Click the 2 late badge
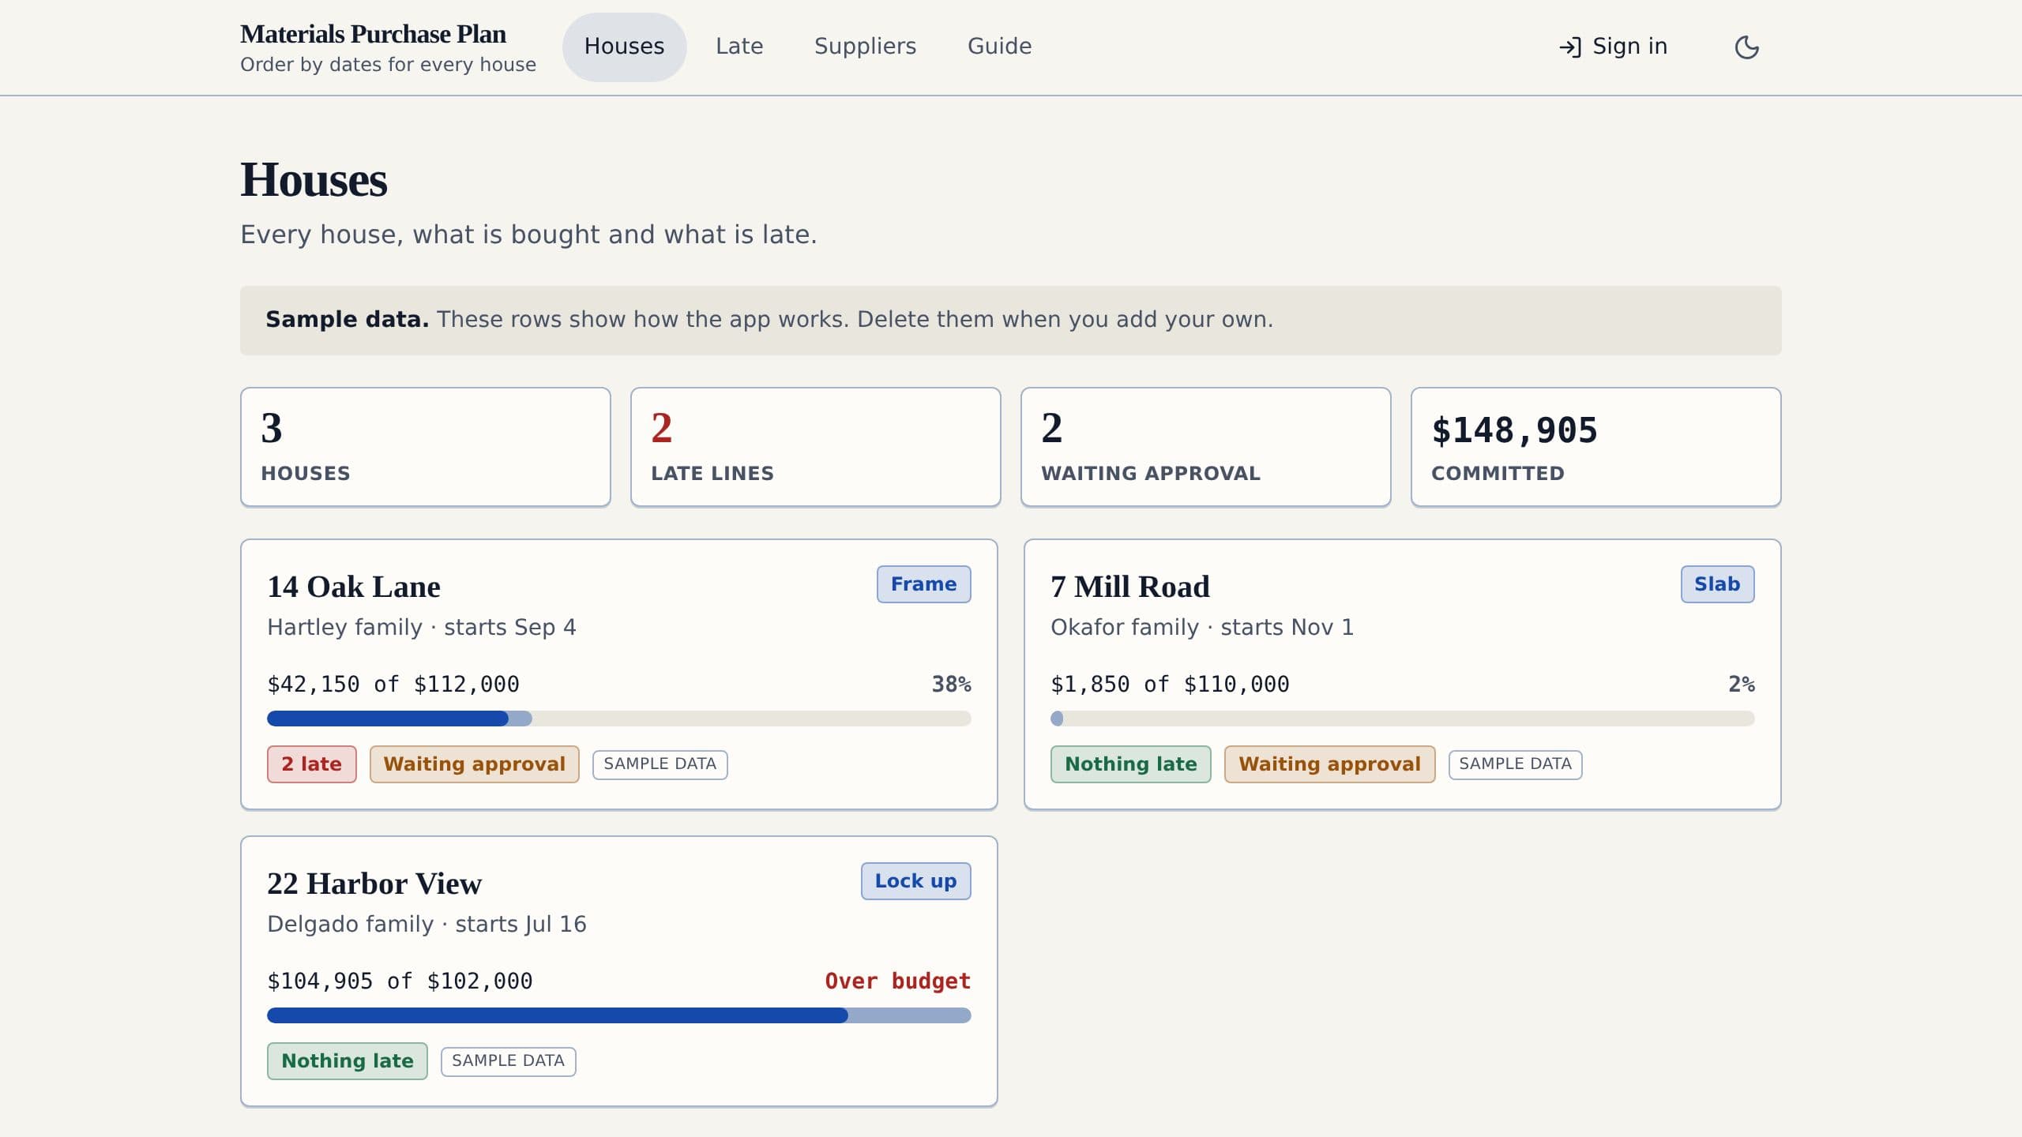 click(x=311, y=764)
